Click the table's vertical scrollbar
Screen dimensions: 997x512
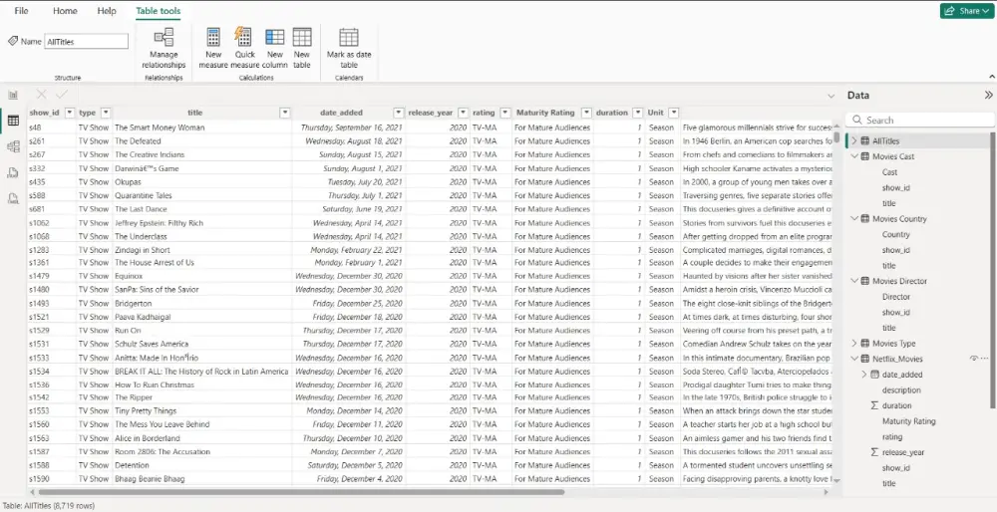coord(836,136)
